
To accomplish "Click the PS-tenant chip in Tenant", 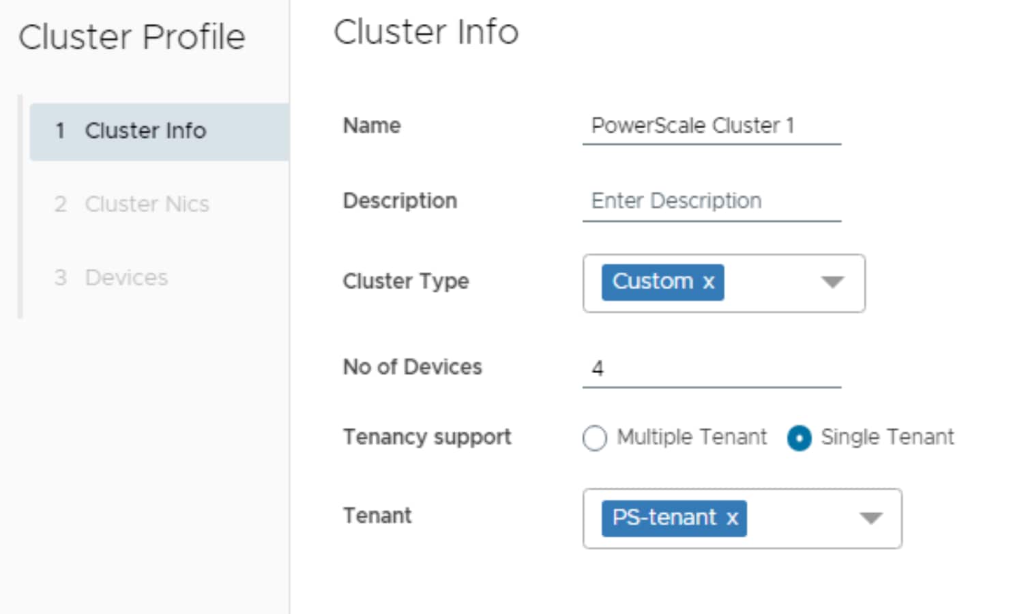I will tap(674, 518).
